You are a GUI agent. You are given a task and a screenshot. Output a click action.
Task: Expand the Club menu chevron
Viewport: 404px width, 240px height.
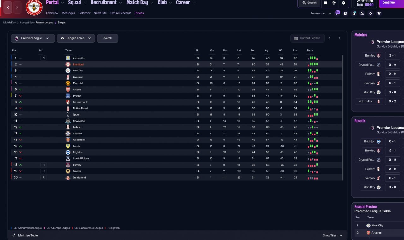[170, 3]
